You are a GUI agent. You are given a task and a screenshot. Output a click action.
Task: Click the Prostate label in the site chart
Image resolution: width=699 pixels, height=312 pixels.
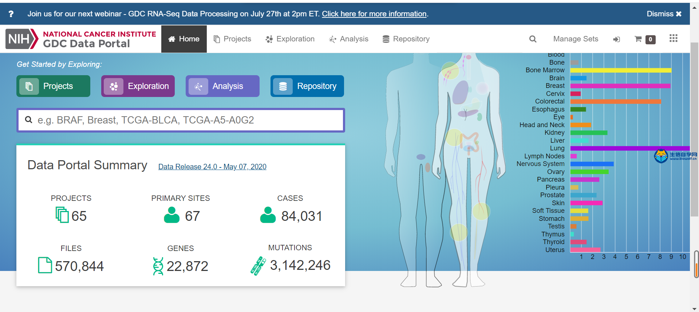[552, 195]
